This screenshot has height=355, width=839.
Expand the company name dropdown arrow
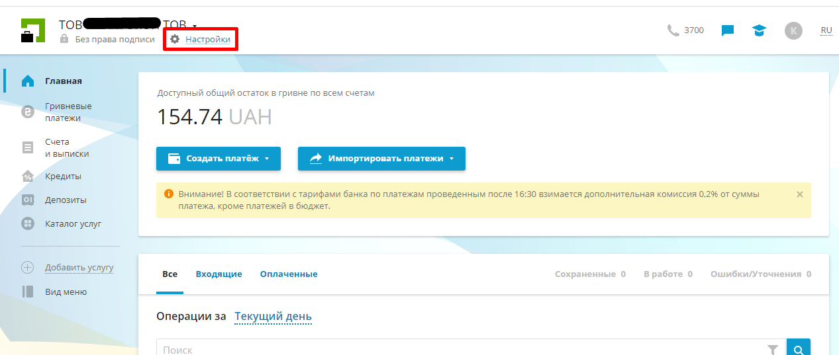point(195,26)
